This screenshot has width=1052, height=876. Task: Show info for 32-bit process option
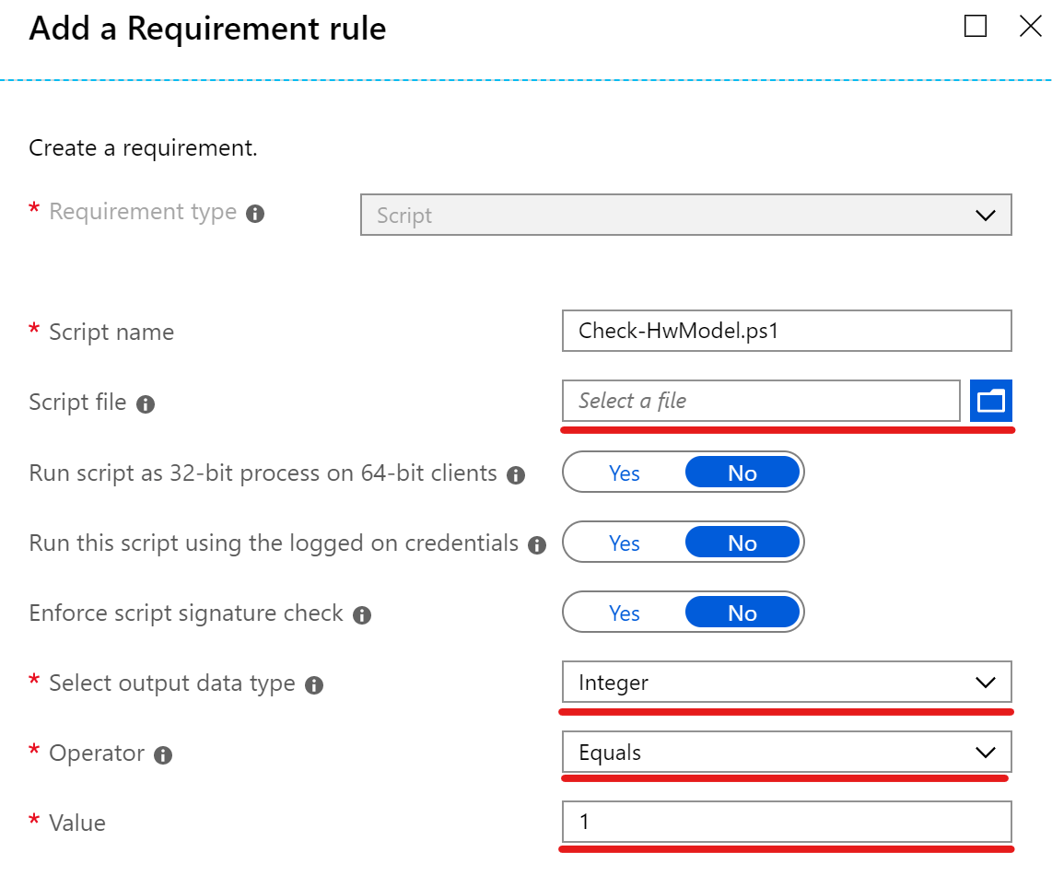pyautogui.click(x=516, y=475)
